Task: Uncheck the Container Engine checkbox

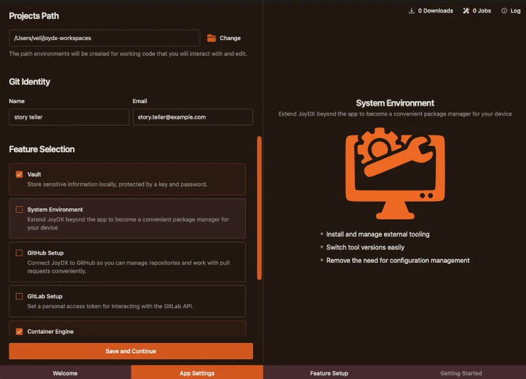Action: [x=19, y=332]
